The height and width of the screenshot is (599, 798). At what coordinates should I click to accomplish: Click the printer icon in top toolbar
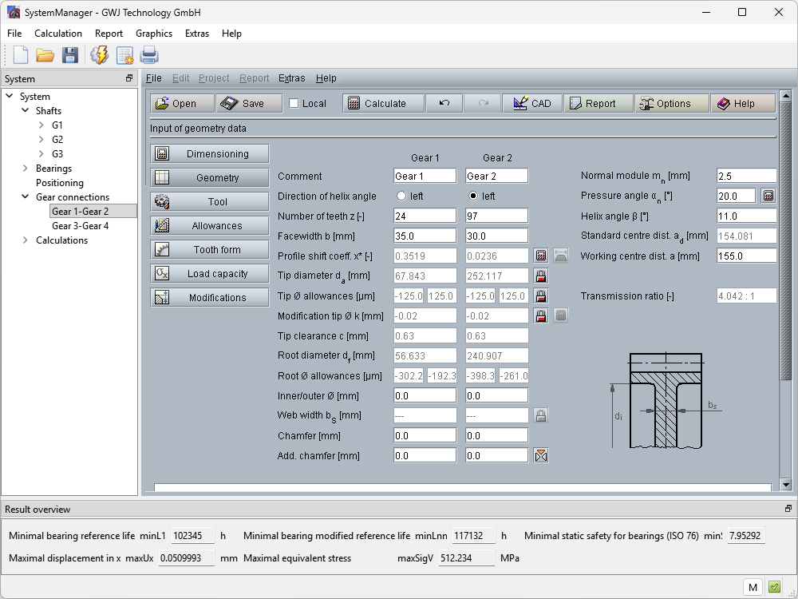149,55
